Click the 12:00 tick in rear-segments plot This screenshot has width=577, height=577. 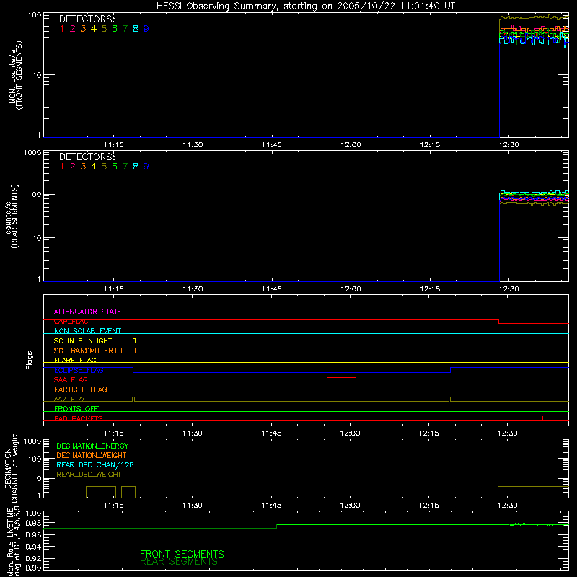tap(351, 289)
